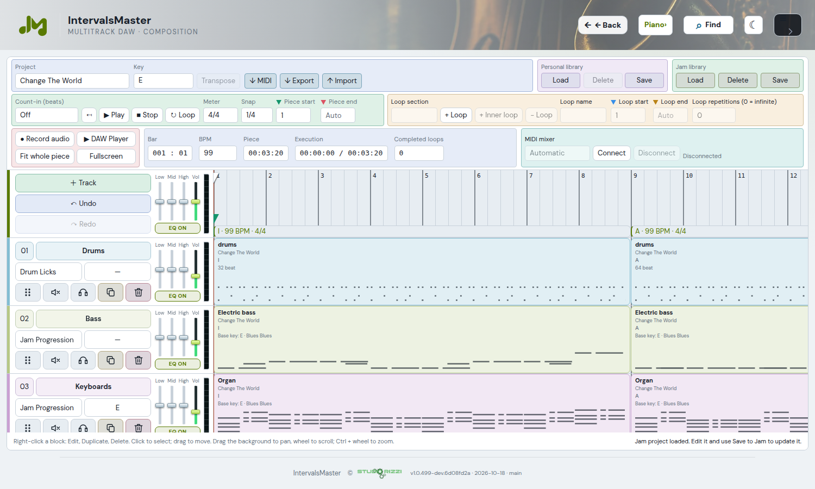Screen dimensions: 815x489
Task: Grab the Drums track drag handle
Action: click(x=28, y=292)
